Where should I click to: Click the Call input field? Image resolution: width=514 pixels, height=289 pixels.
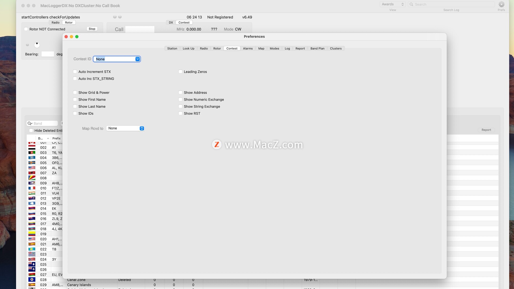[x=140, y=29]
